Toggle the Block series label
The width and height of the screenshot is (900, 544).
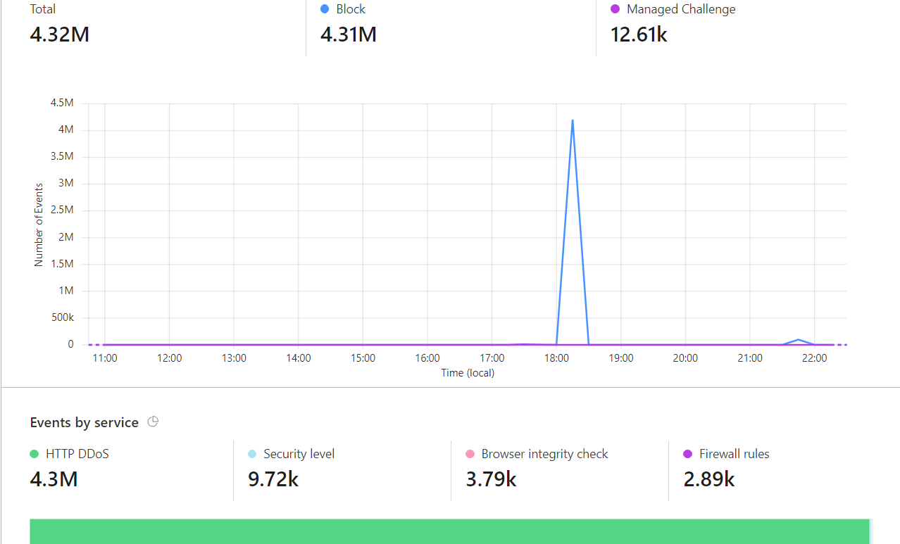[351, 9]
